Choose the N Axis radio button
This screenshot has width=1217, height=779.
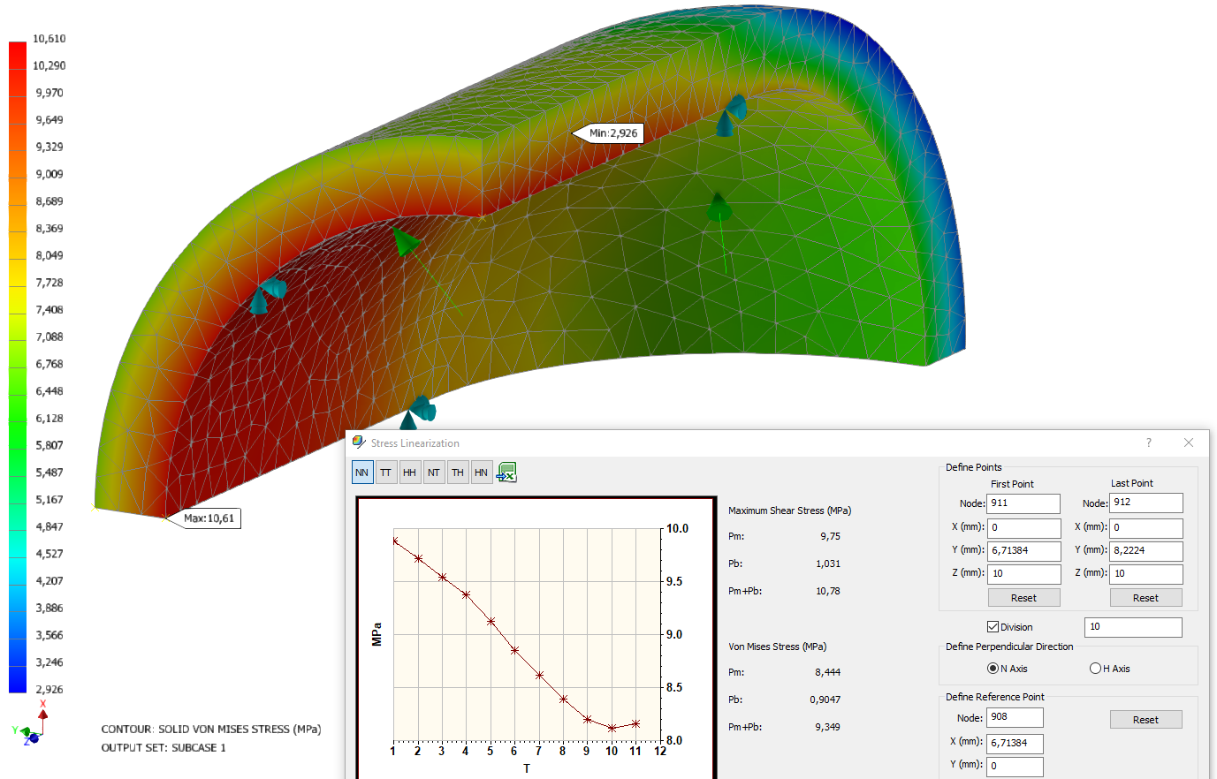coord(993,669)
